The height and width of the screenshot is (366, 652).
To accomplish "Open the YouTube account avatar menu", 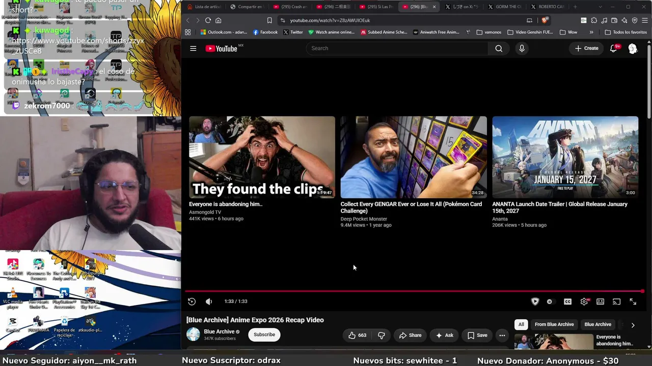I will point(633,48).
